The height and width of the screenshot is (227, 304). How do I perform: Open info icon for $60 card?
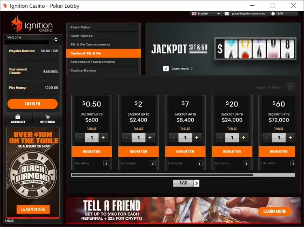click(293, 163)
